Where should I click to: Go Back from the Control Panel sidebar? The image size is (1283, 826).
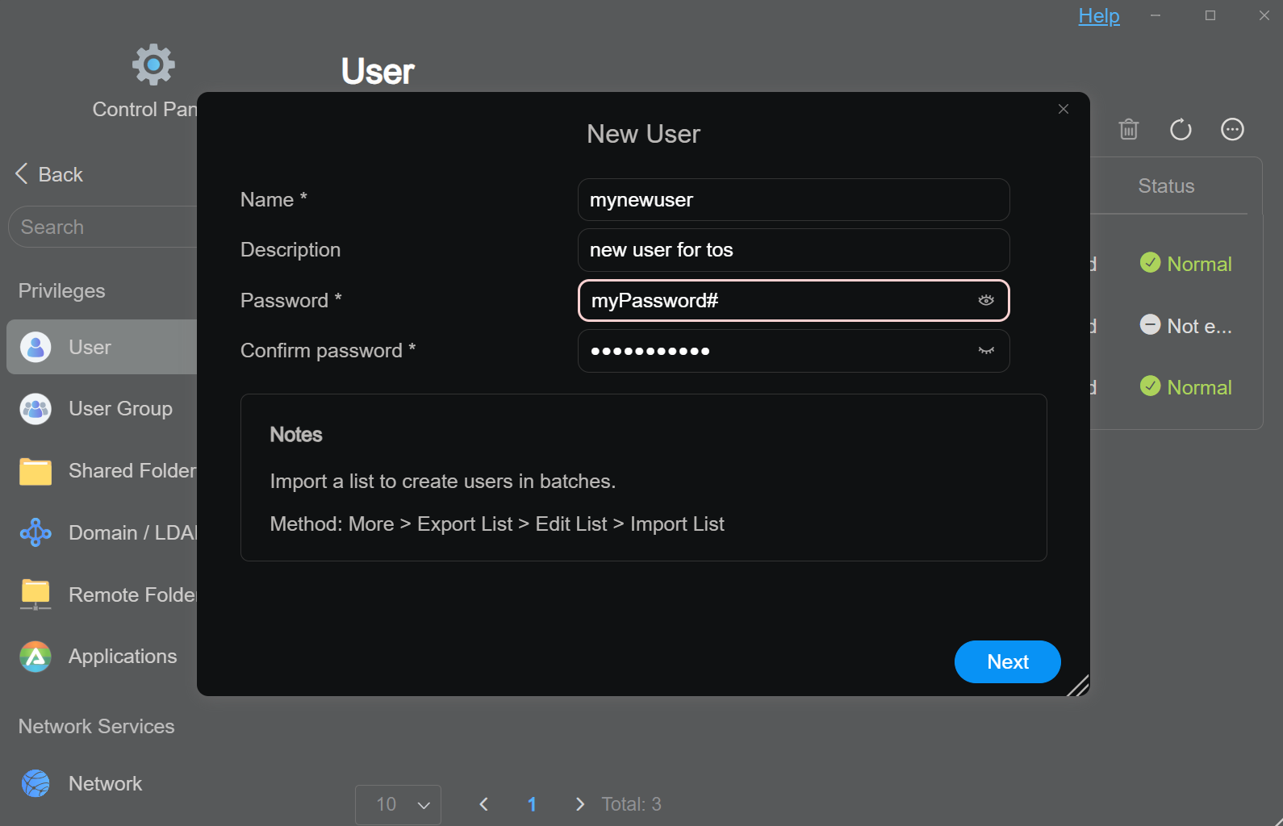point(49,174)
